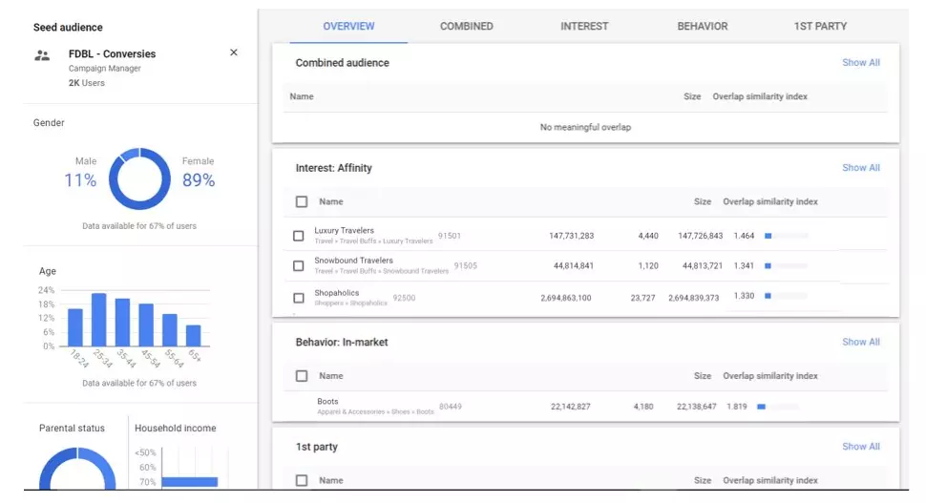
Task: Tick the Snowbound Travelers checkbox
Action: 299,265
